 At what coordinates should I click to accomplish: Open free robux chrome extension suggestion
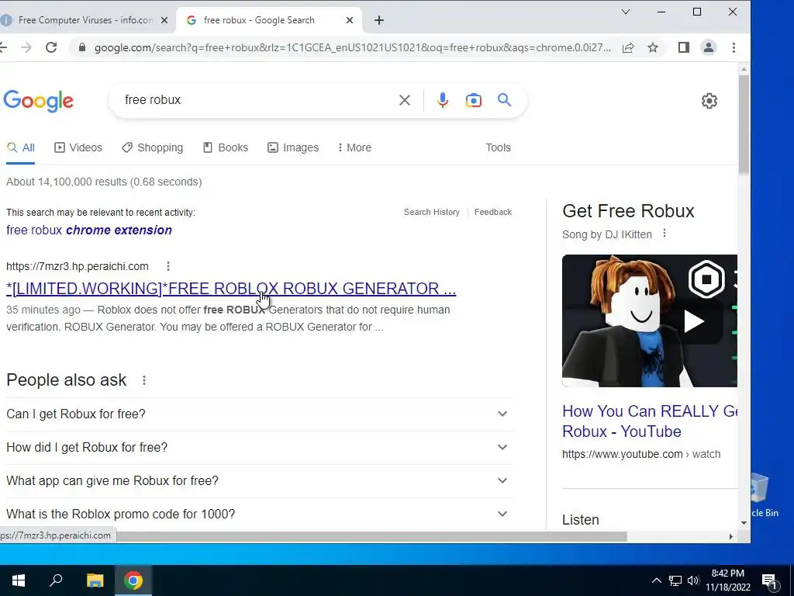coord(89,230)
